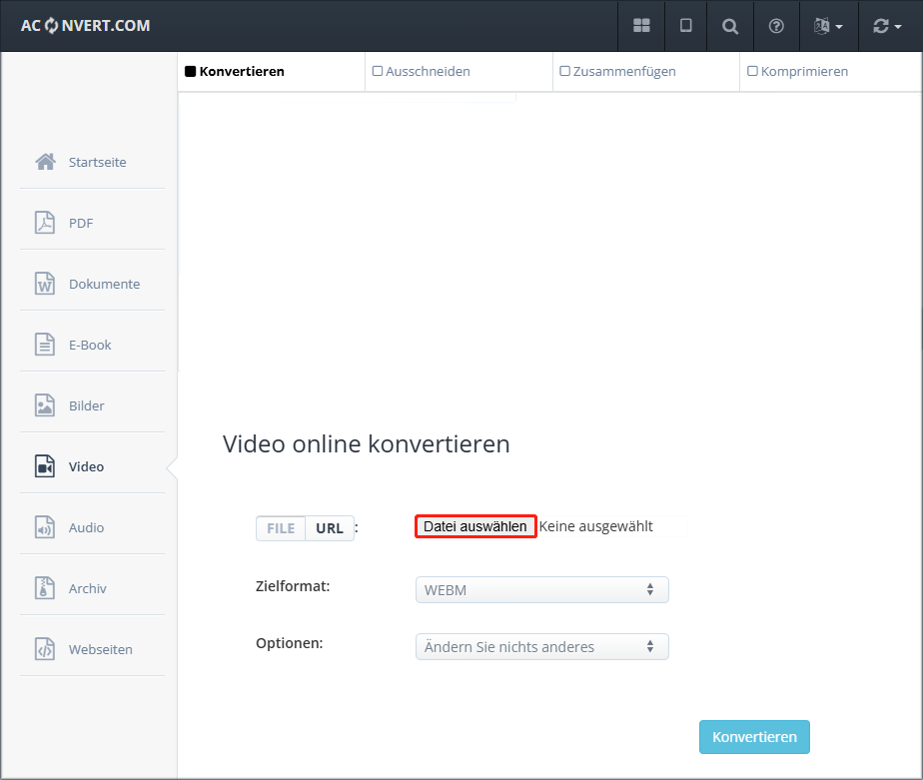The height and width of the screenshot is (780, 923).
Task: Expand the Optionen dropdown
Action: 541,647
